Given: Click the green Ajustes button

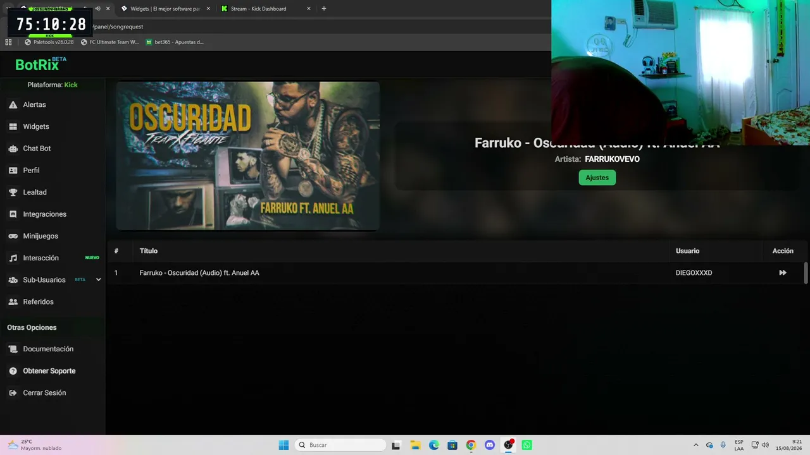Looking at the screenshot, I should coord(597,178).
